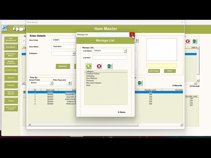Open the Category dropdown in Enter Details
This screenshot has width=211, height=158.
(x=74, y=53)
